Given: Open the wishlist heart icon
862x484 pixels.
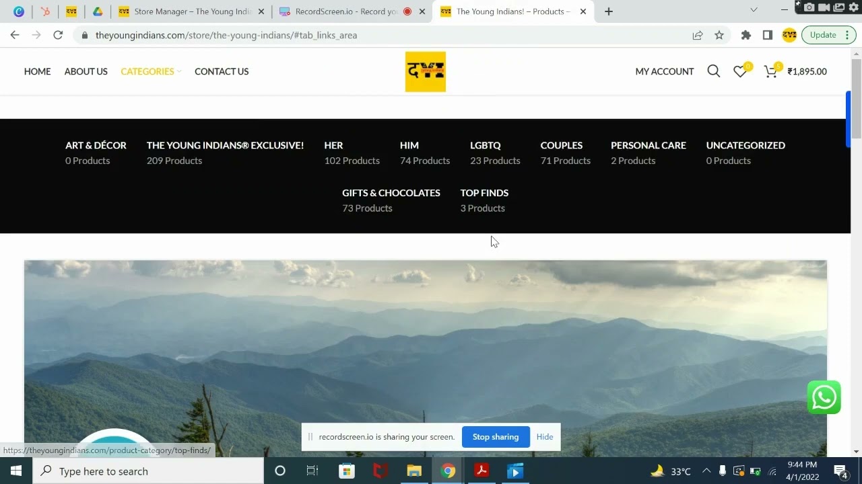Looking at the screenshot, I should (x=740, y=71).
